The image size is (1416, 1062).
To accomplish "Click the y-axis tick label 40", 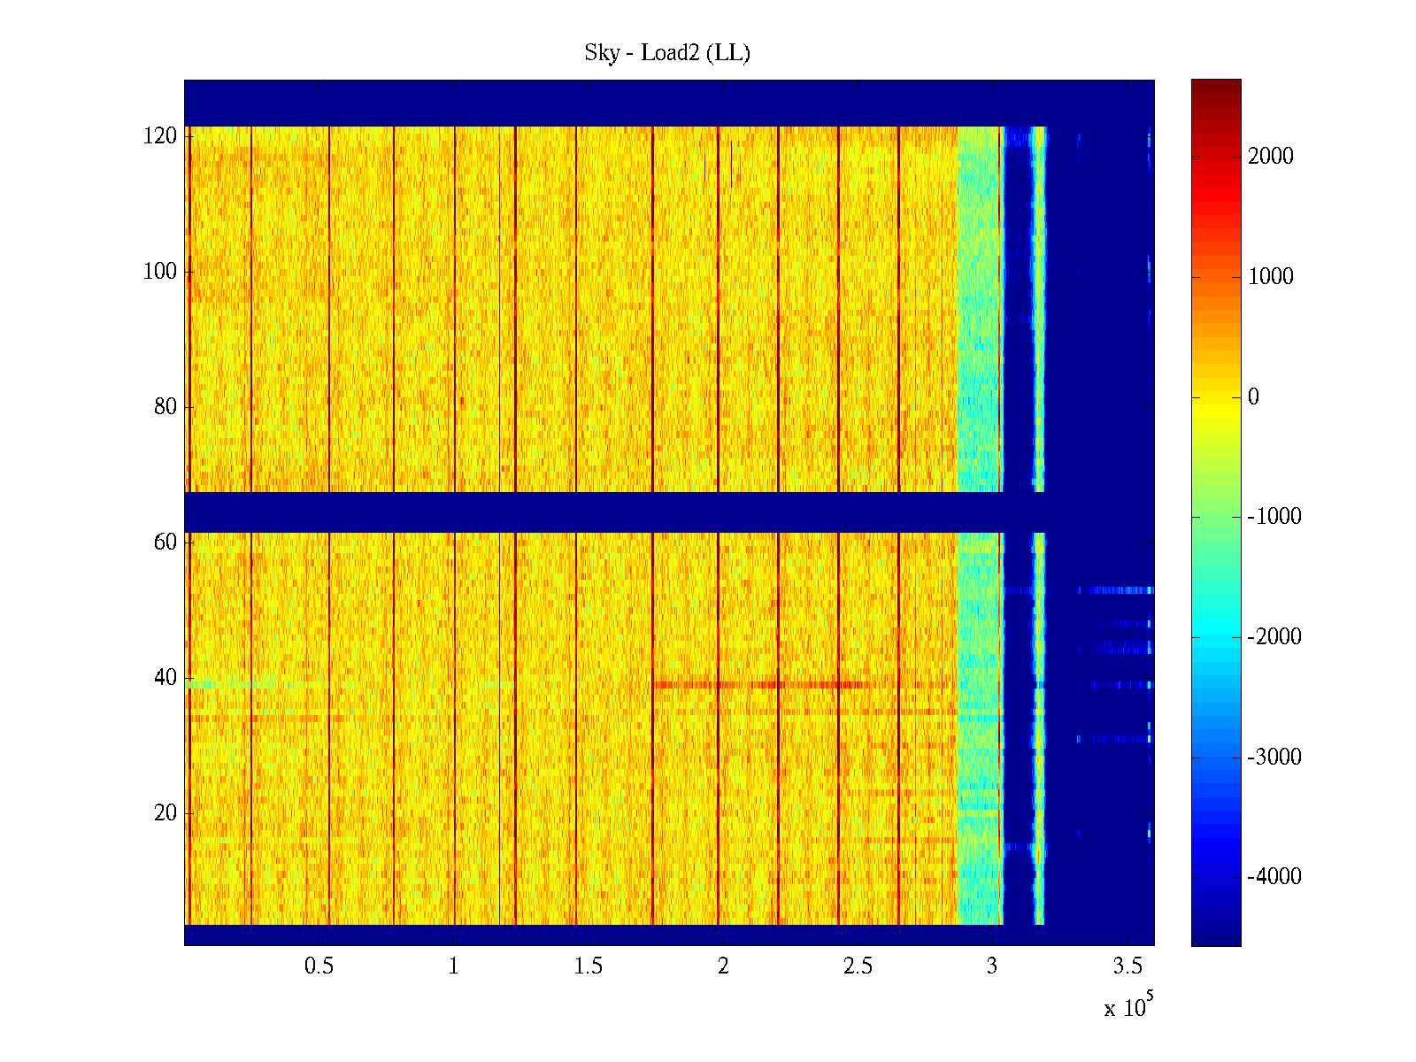I will [x=165, y=678].
